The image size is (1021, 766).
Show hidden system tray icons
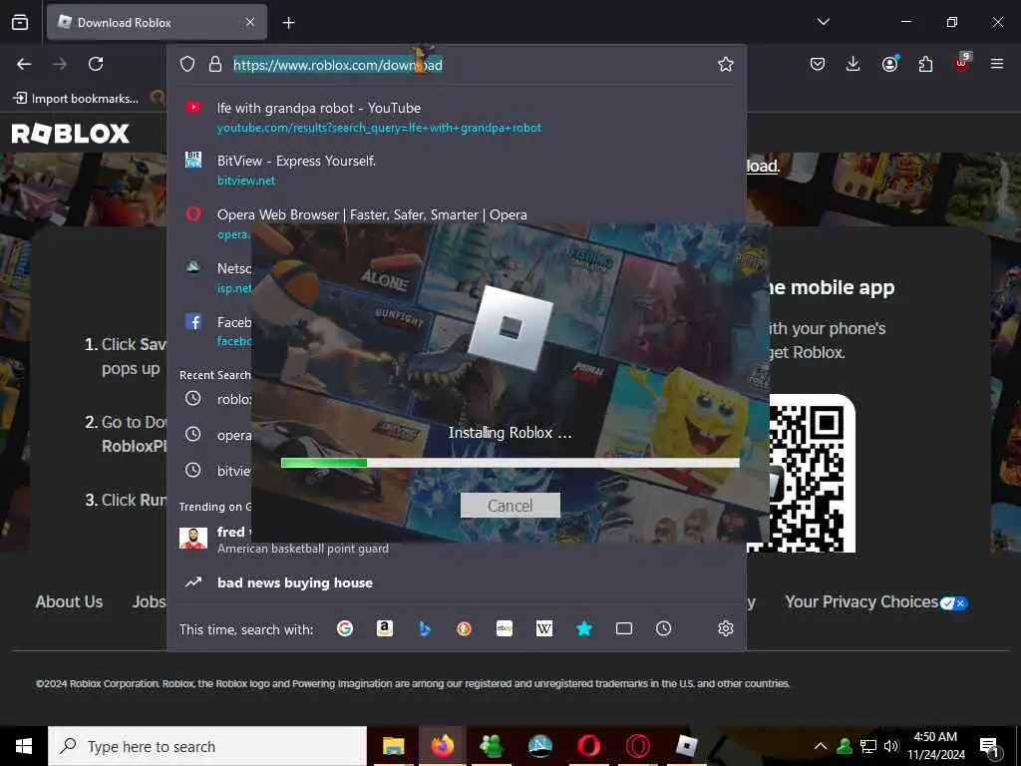click(821, 746)
